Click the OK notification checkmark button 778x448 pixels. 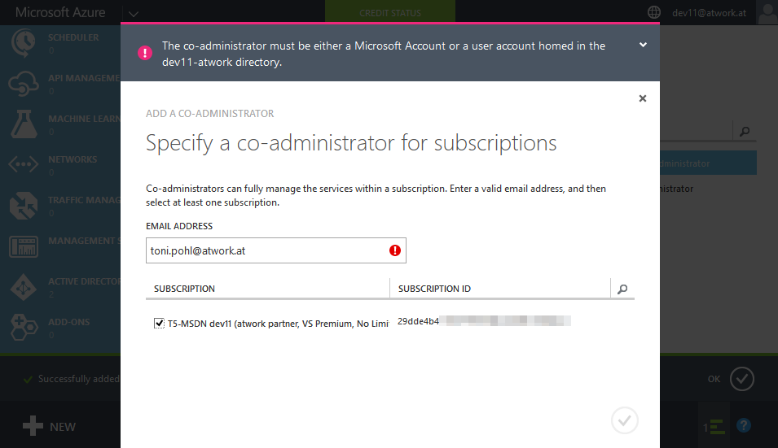pyautogui.click(x=741, y=379)
